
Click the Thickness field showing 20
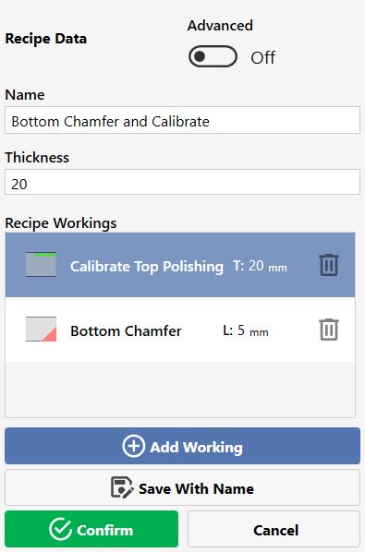183,182
